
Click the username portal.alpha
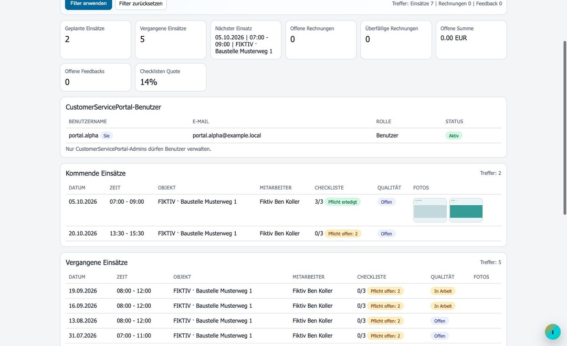tap(83, 135)
